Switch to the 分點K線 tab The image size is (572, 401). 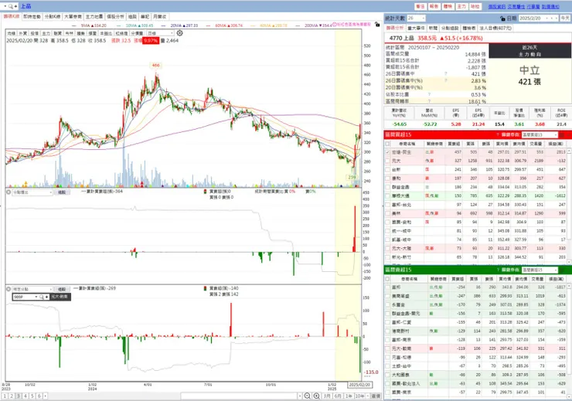(53, 17)
